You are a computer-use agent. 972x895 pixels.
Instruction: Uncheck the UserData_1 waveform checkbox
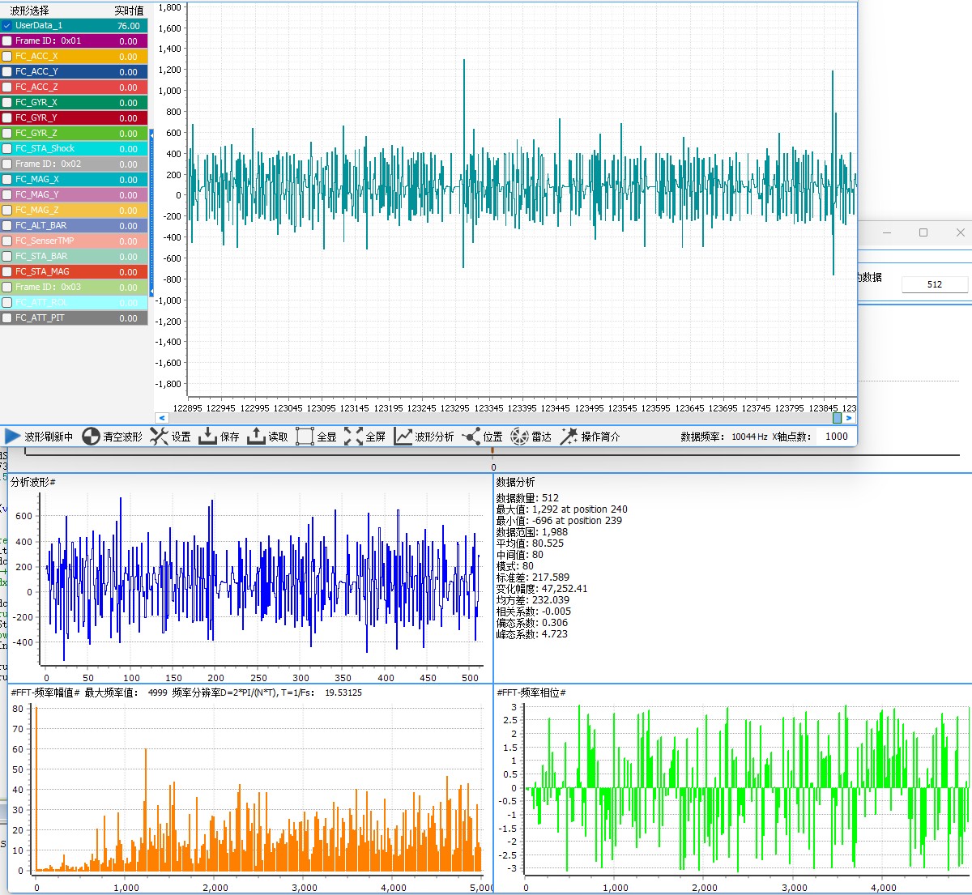tap(7, 26)
